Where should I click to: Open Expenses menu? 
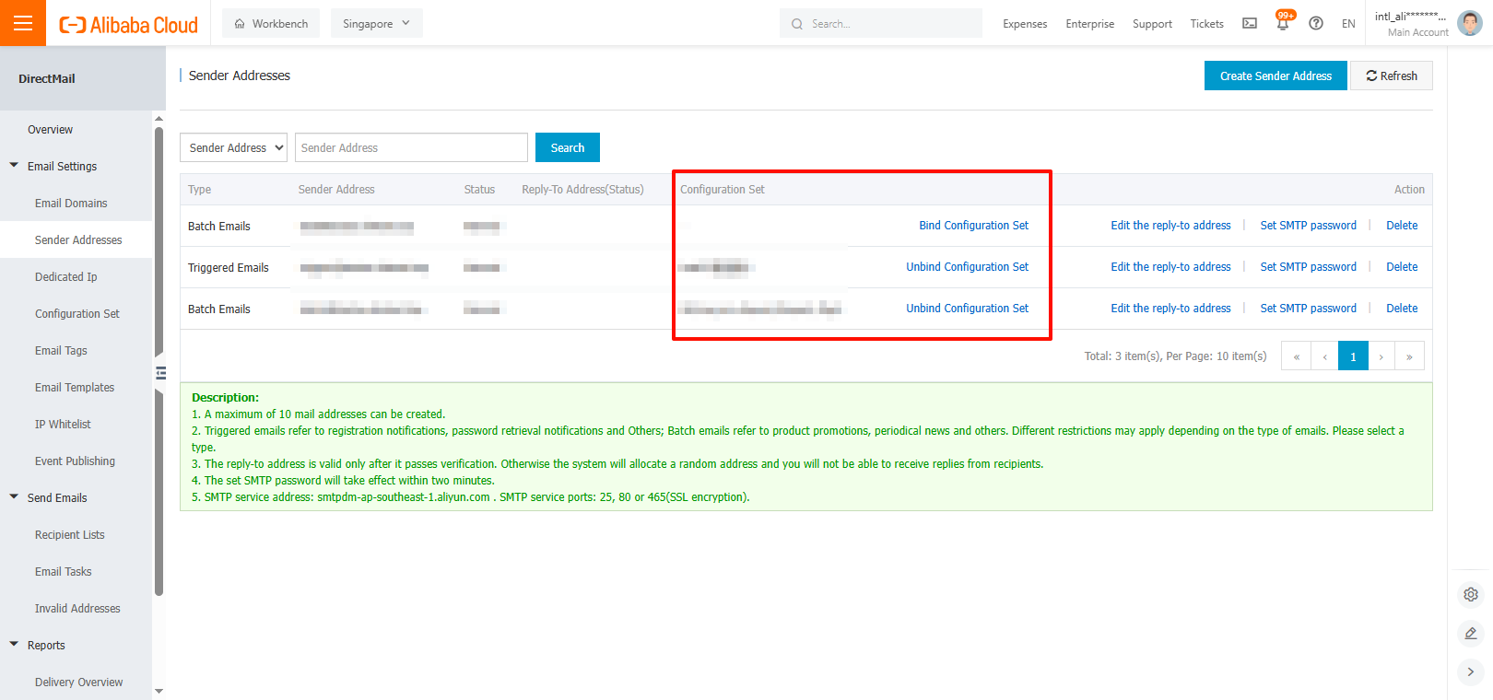pos(1025,24)
